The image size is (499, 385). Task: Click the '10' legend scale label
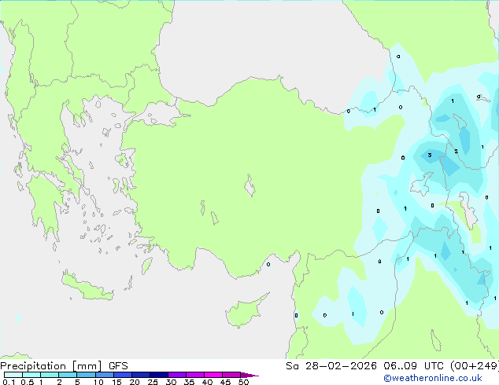click(98, 382)
